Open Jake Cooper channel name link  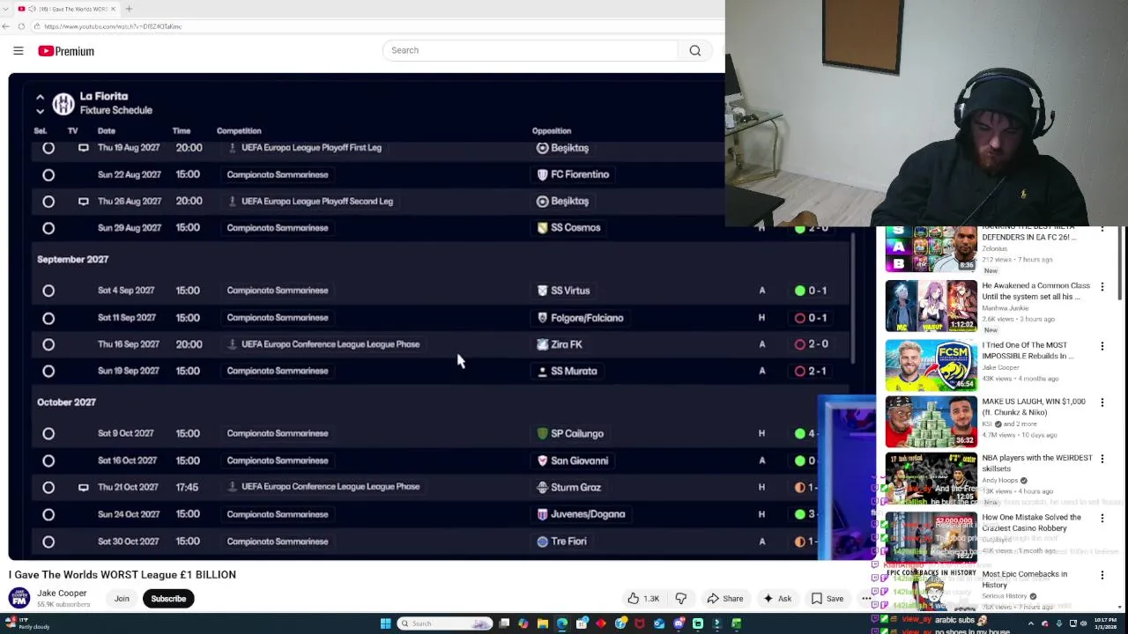pyautogui.click(x=62, y=593)
